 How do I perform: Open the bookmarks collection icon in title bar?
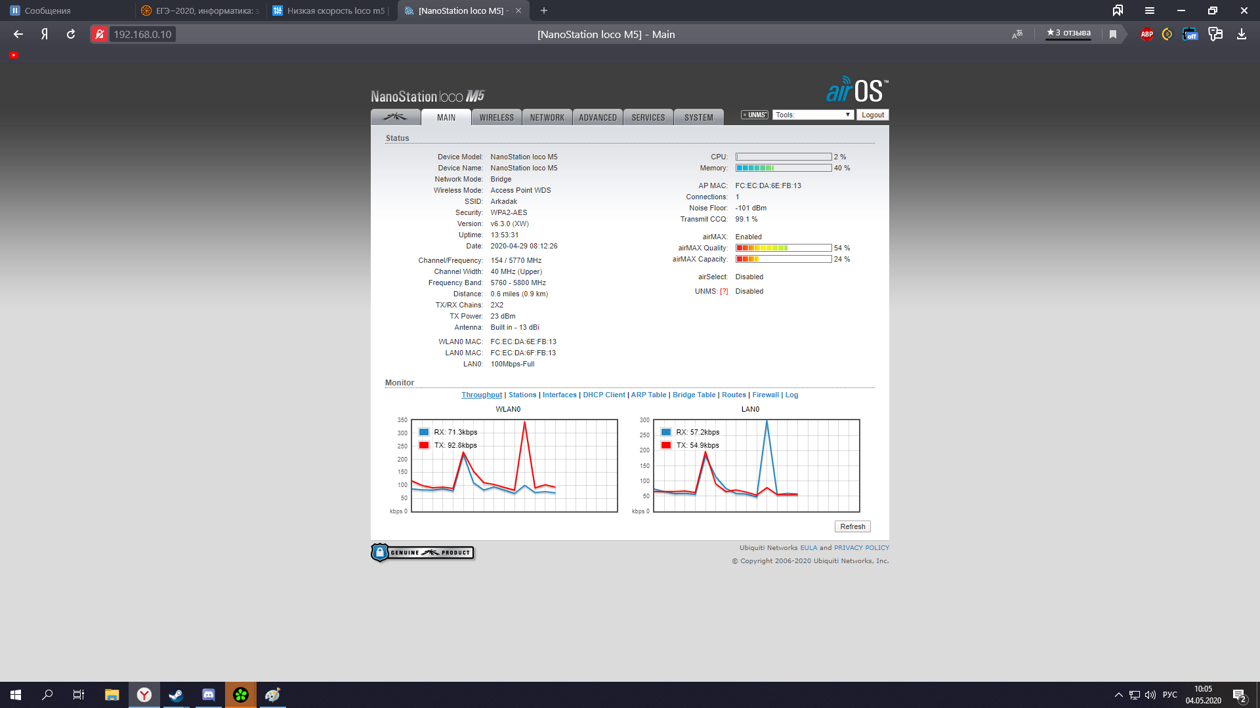[x=1118, y=10]
